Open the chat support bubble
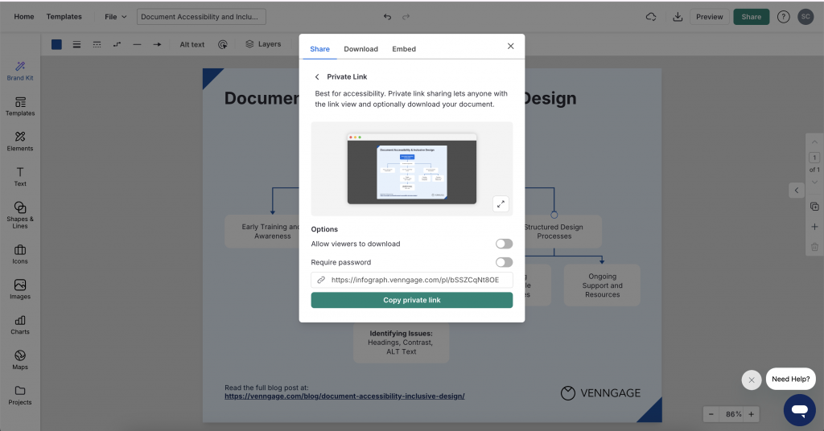 799,410
